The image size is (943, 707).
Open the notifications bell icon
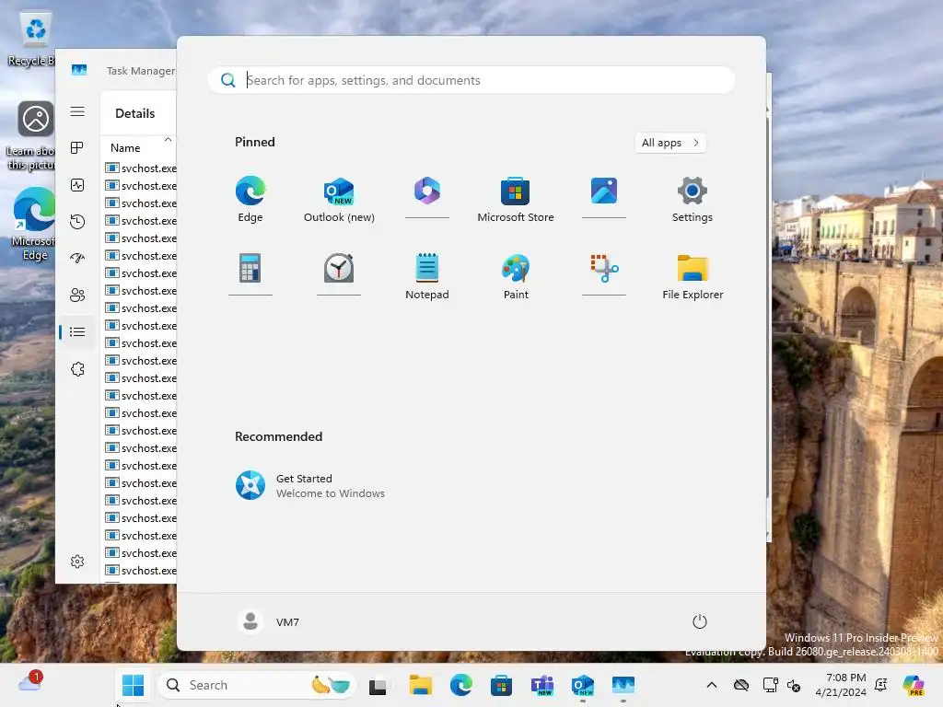(x=881, y=685)
